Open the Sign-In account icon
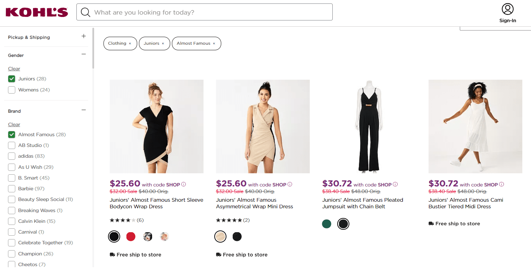This screenshot has height=271, width=531. (x=507, y=9)
